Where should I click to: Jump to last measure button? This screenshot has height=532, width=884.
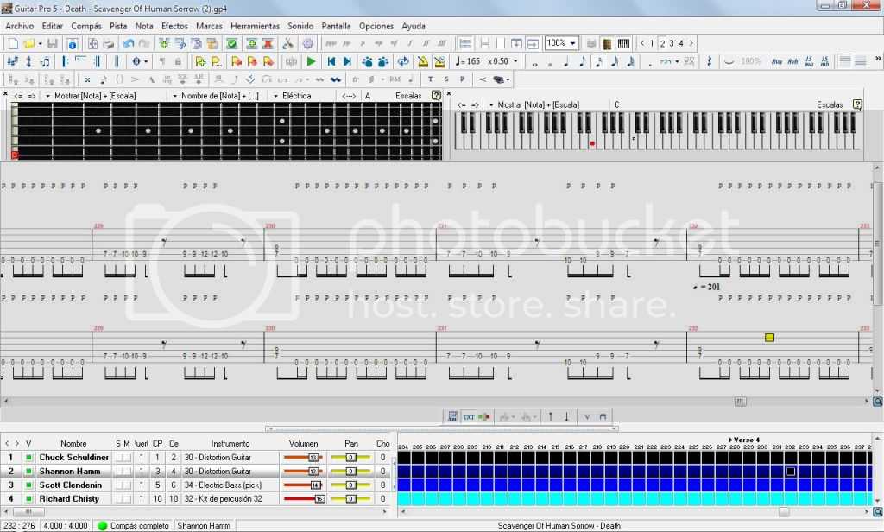coord(347,61)
